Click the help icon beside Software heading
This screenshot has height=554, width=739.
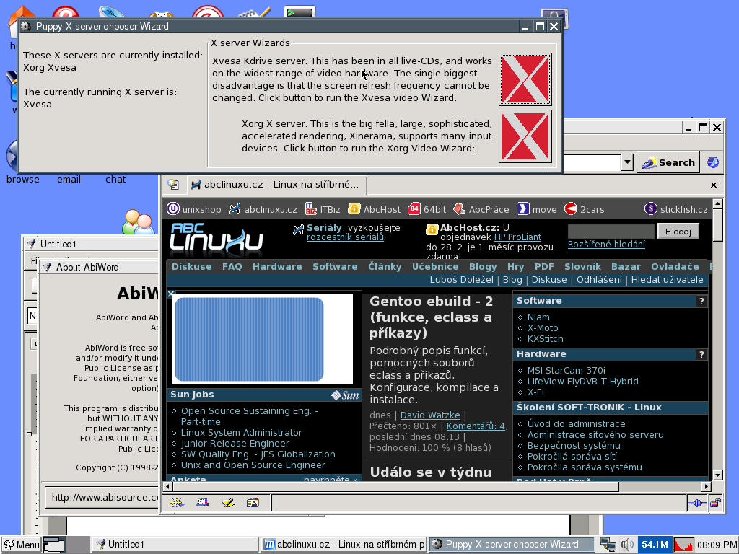tap(701, 302)
